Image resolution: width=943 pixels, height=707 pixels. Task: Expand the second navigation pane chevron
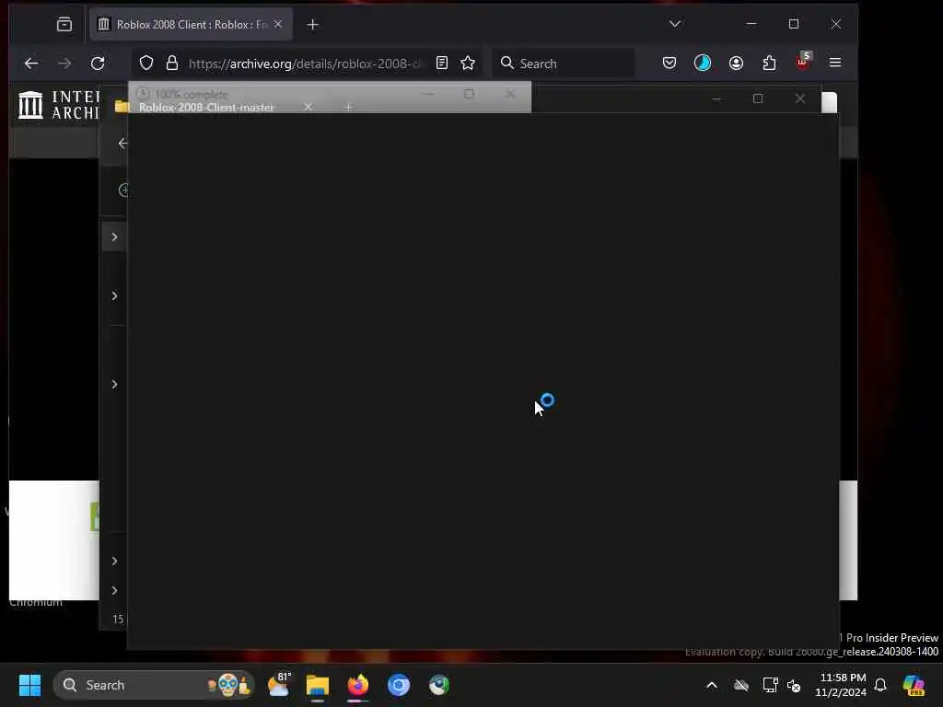(114, 296)
